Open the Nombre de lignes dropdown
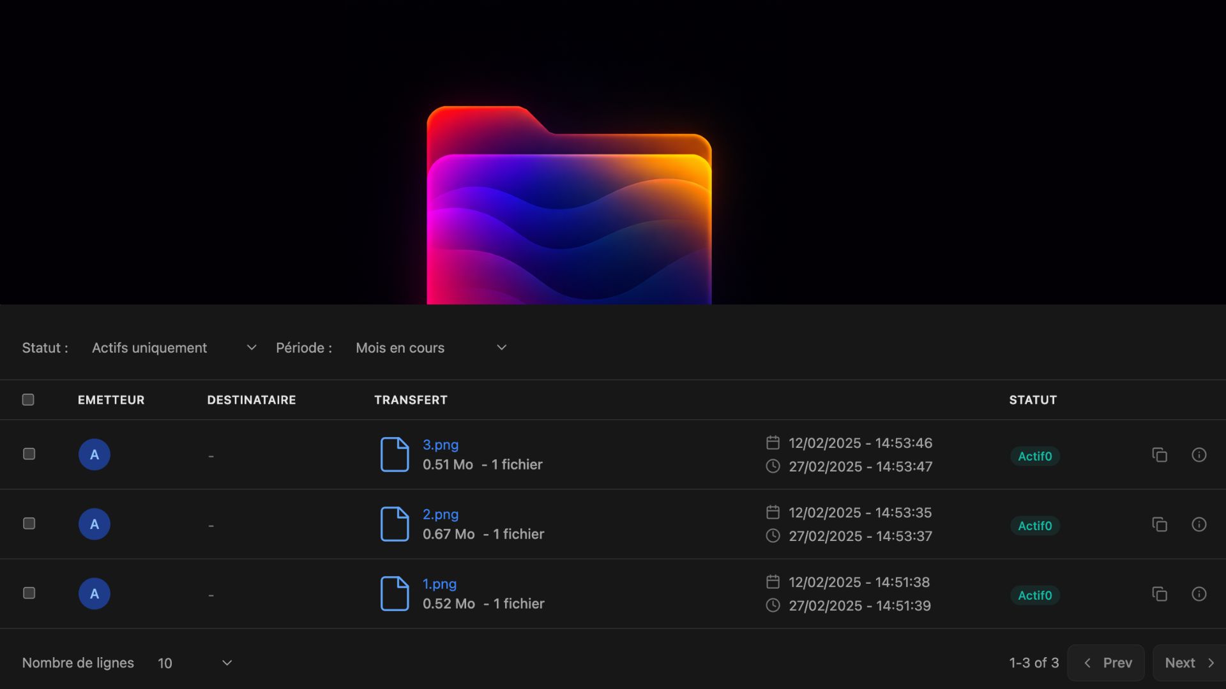 point(194,663)
